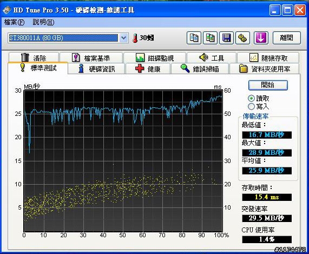Click the copy screenshot to clipboard icon
This screenshot has width=309, height=254.
211,38
